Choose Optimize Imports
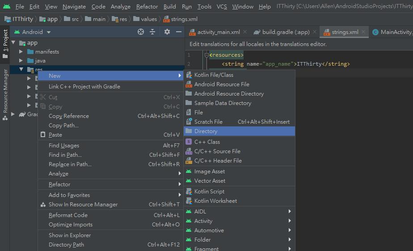Image resolution: width=413 pixels, height=251 pixels. click(x=111, y=225)
